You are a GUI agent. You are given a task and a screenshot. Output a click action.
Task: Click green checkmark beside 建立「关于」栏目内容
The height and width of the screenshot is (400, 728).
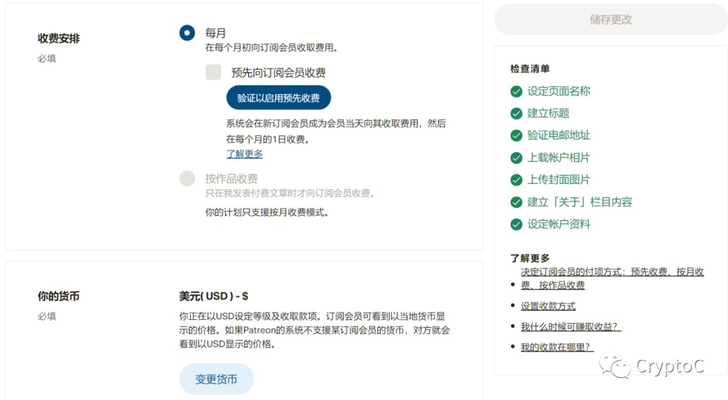pyautogui.click(x=516, y=202)
